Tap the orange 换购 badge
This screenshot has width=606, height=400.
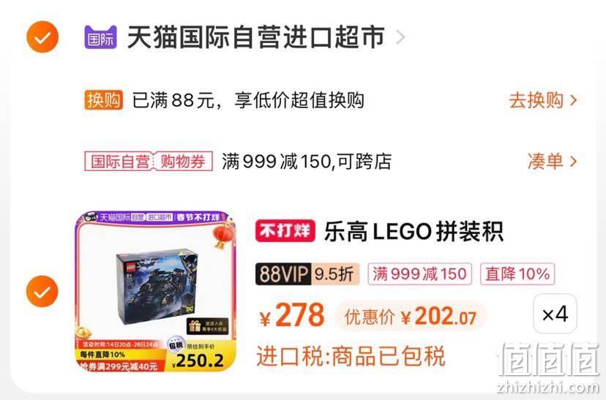click(104, 100)
